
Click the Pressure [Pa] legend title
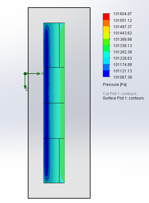coord(115,85)
